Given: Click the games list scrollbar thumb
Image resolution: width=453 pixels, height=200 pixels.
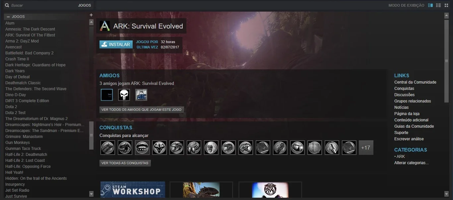Looking at the screenshot, I should click(x=91, y=135).
